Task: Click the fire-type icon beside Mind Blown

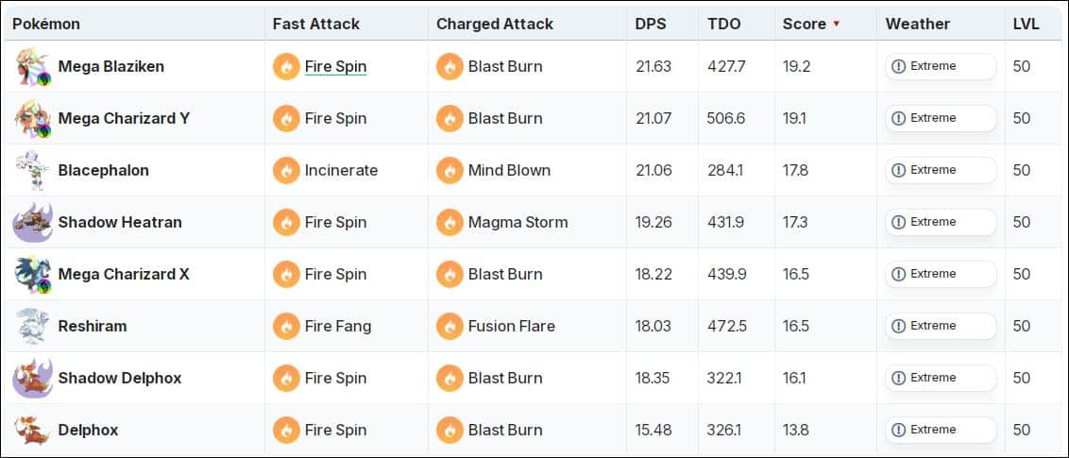Action: pos(449,171)
